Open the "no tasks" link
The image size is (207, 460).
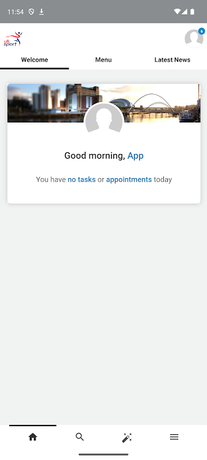pyautogui.click(x=82, y=179)
